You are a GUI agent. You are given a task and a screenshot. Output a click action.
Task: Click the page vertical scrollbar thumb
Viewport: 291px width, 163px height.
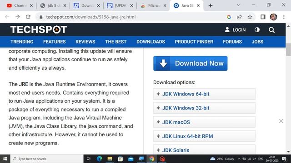coord(288,49)
